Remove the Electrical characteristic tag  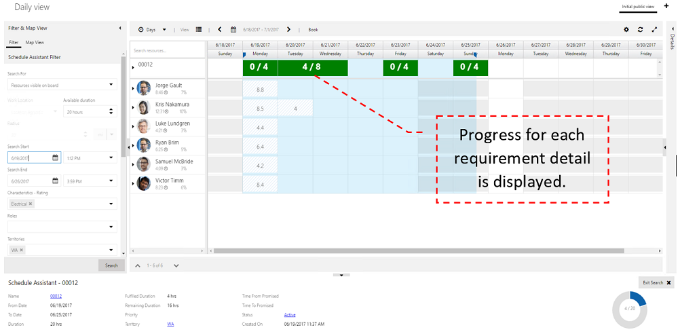[x=31, y=204]
